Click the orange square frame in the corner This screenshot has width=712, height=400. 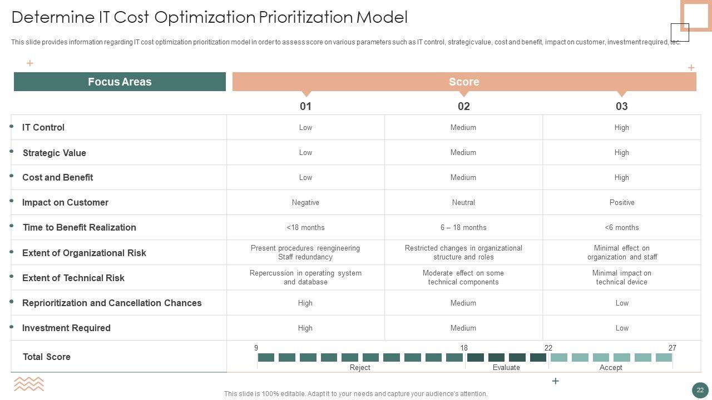[x=697, y=15]
